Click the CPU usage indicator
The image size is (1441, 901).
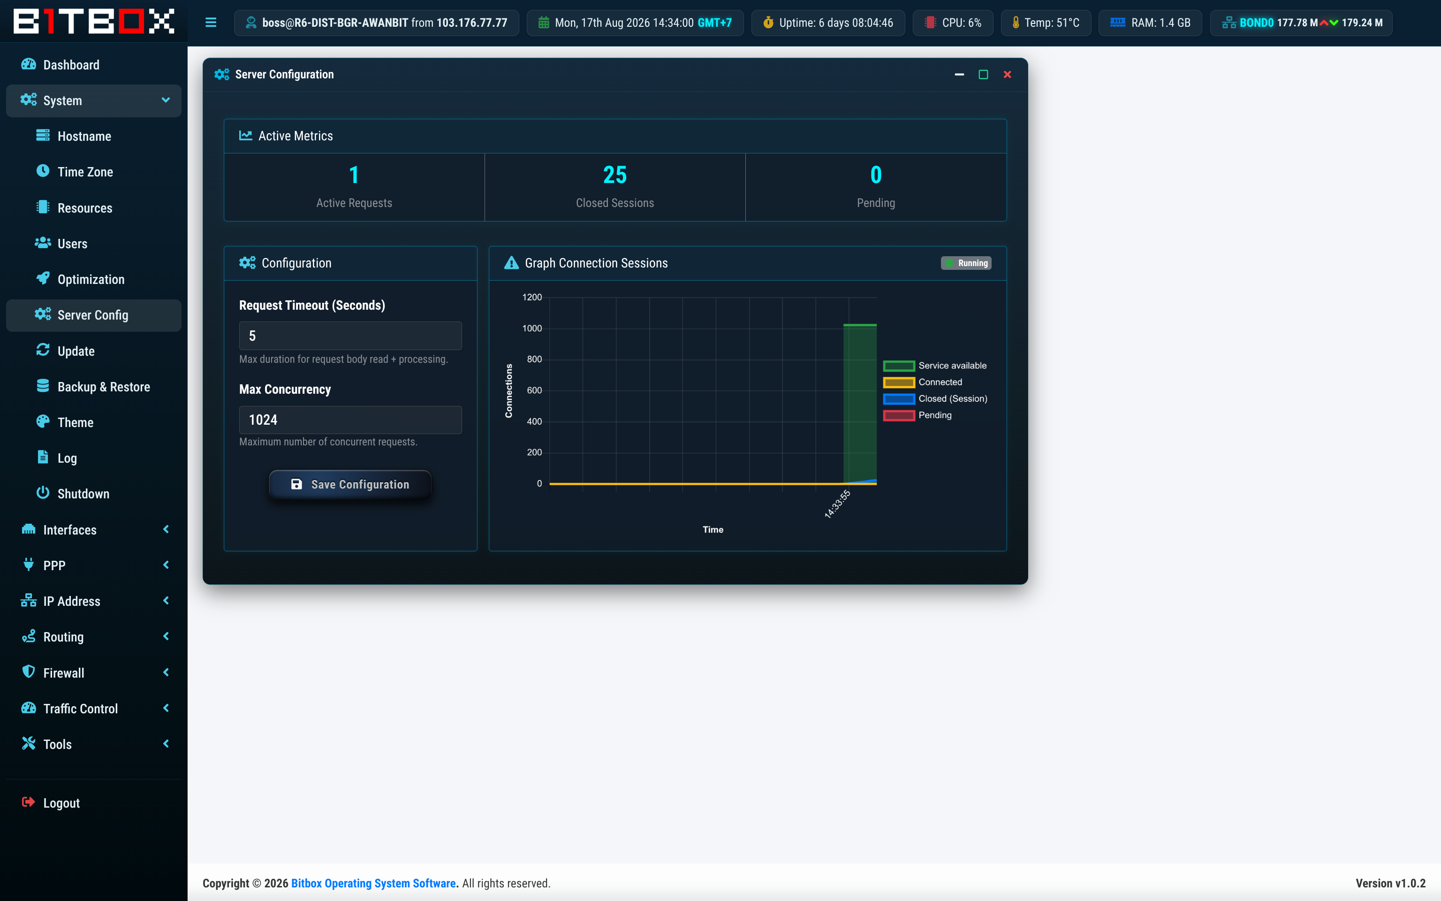953,23
